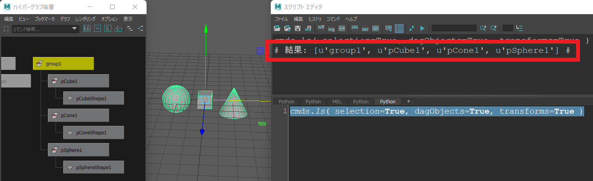
Task: Open the 編集 menu in Script Editor
Action: [298, 19]
